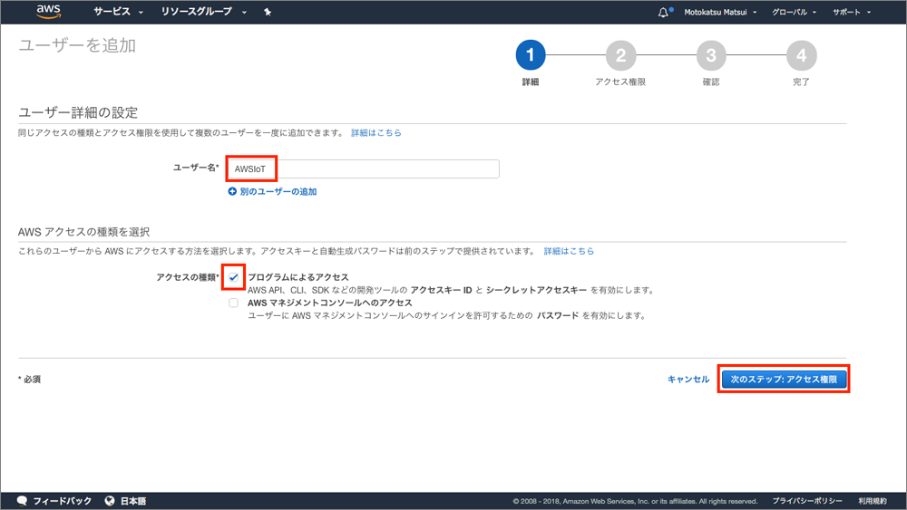
Task: Open the notifications bell icon
Action: click(x=663, y=12)
